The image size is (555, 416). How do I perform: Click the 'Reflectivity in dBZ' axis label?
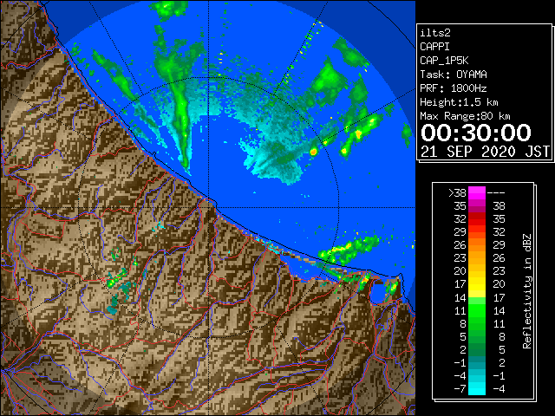[527, 291]
